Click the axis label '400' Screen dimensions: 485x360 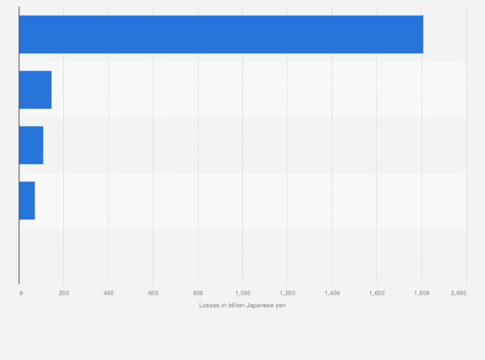tap(109, 293)
